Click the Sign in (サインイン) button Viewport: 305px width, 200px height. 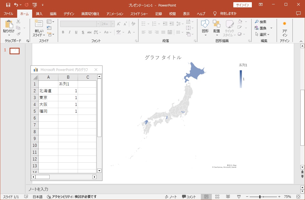[242, 5]
